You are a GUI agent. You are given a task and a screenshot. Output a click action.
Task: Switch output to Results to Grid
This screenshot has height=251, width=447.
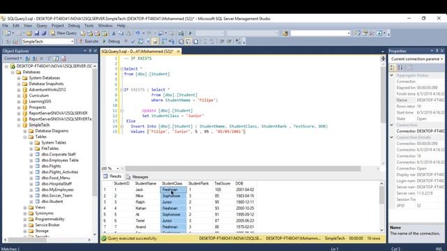point(188,42)
